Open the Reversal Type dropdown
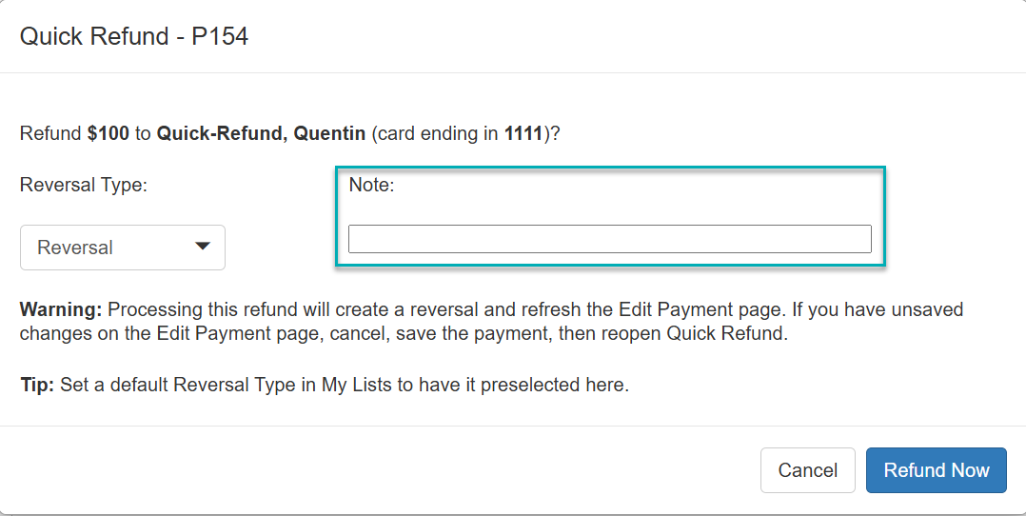The width and height of the screenshot is (1026, 516). tap(123, 248)
